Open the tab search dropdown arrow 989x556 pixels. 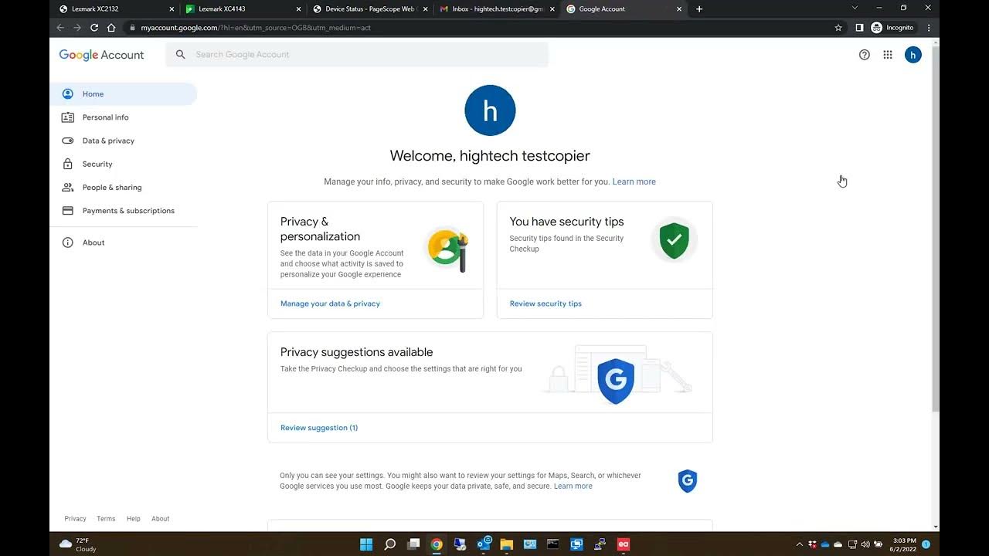855,8
